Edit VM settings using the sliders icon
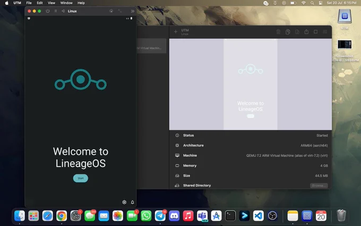361x226 pixels. pos(325,32)
